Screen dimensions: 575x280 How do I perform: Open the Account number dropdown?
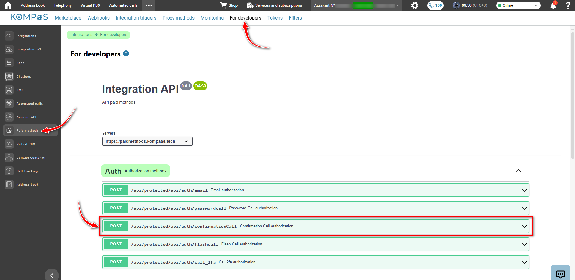tap(356, 5)
